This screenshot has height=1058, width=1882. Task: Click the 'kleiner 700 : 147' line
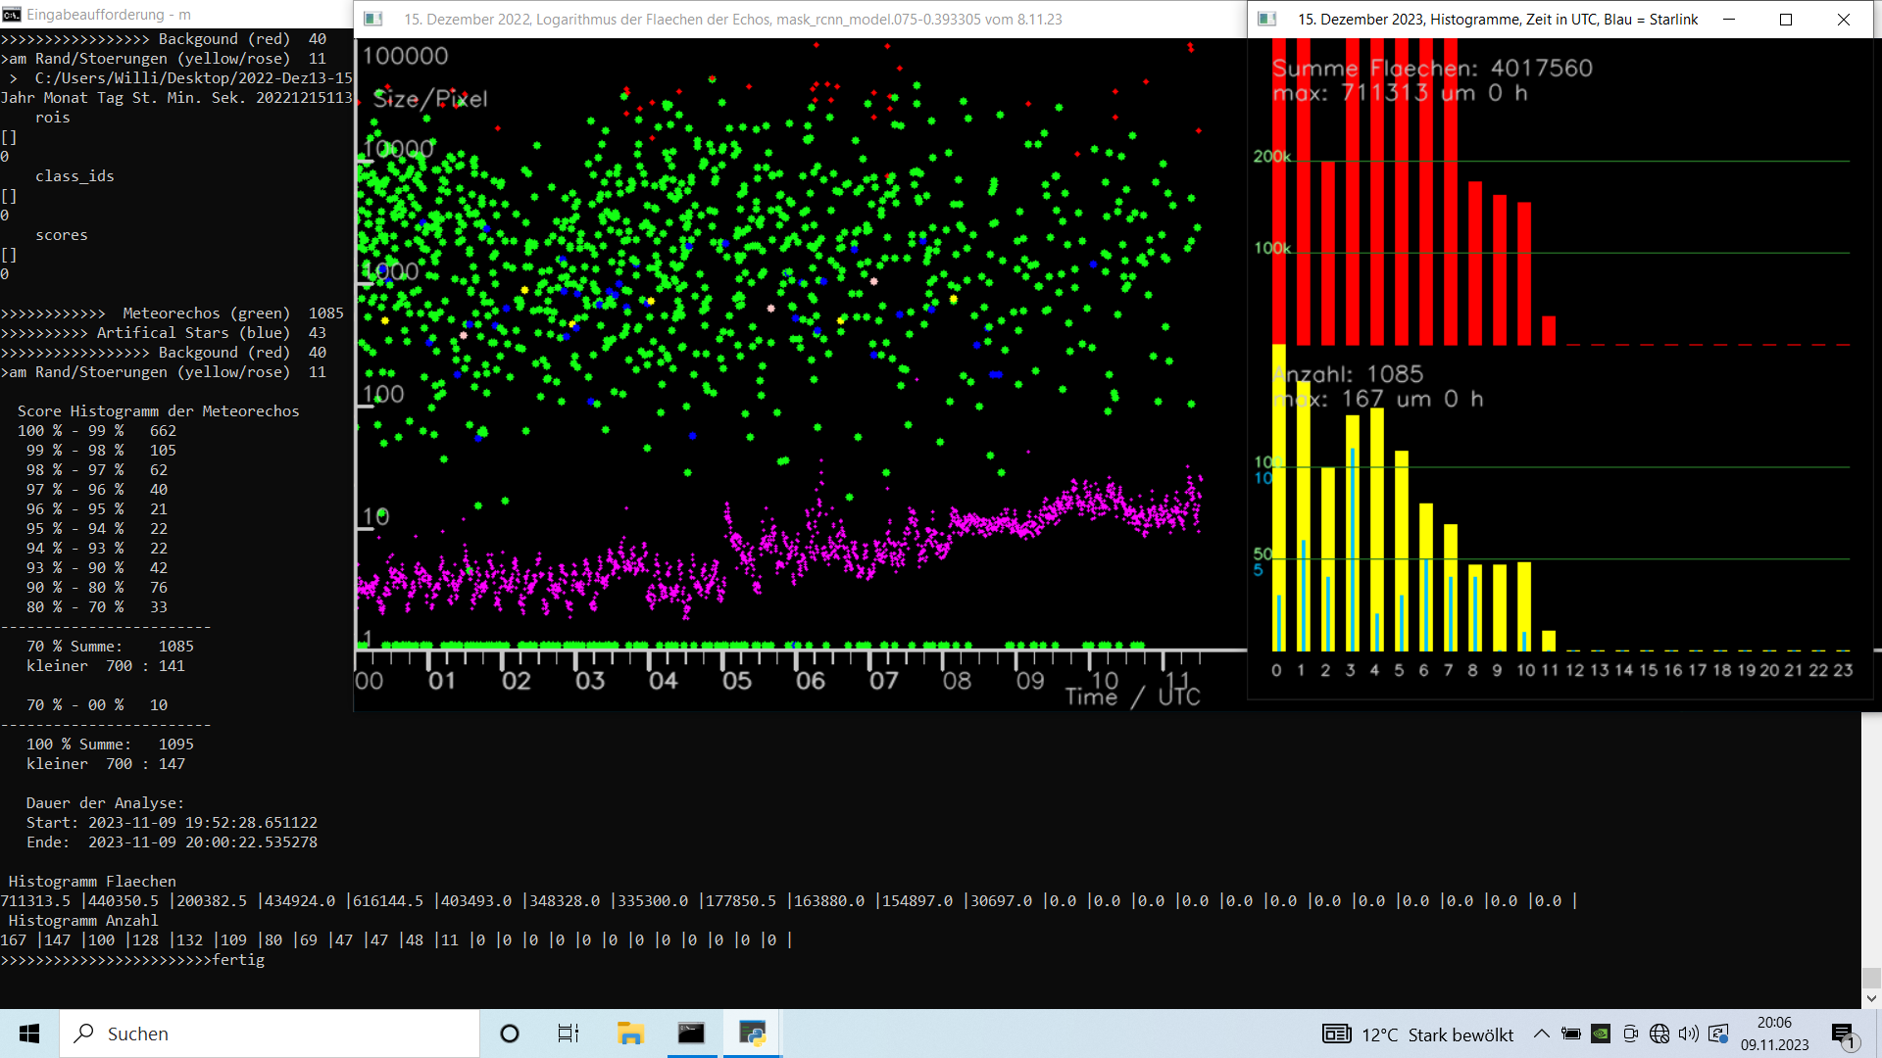[106, 764]
